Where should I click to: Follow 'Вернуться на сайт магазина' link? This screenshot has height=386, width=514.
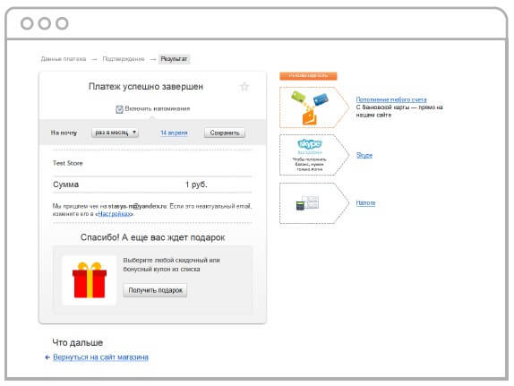tap(100, 357)
